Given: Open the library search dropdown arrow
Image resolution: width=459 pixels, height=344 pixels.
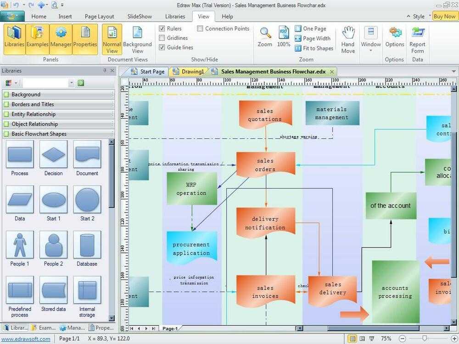Looking at the screenshot, I should point(71,83).
